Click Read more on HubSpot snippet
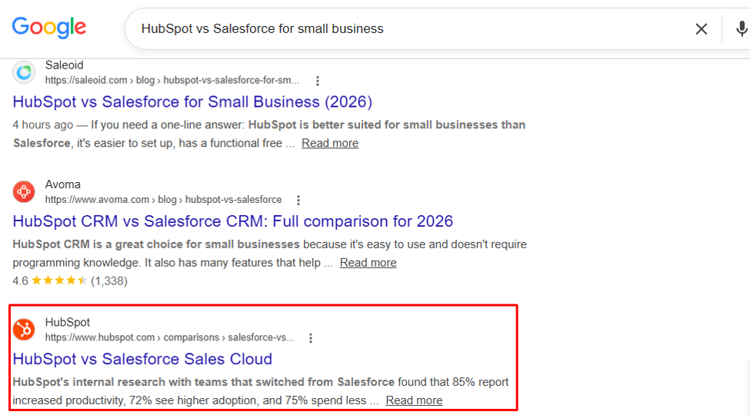The height and width of the screenshot is (415, 750). click(x=414, y=400)
